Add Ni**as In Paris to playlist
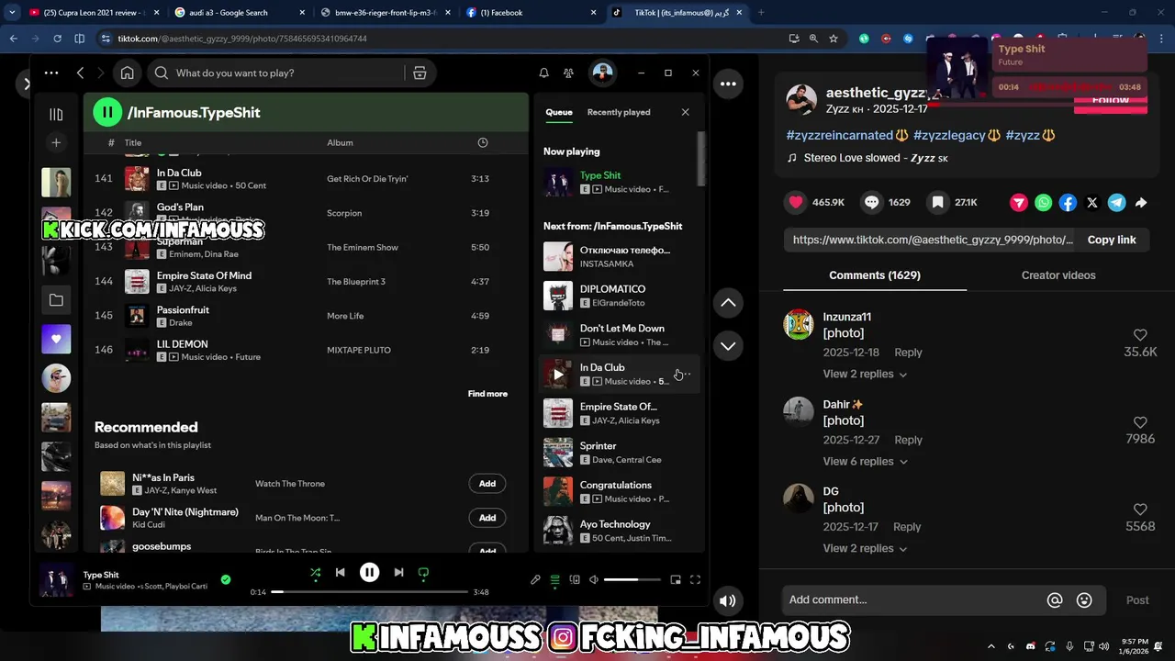 [487, 484]
